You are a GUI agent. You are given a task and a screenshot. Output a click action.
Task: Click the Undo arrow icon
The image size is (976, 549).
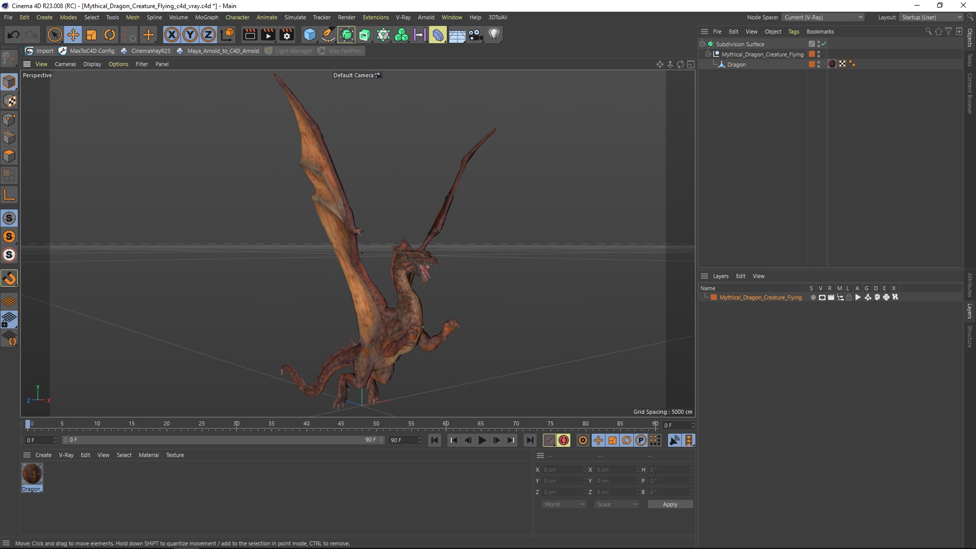click(14, 35)
